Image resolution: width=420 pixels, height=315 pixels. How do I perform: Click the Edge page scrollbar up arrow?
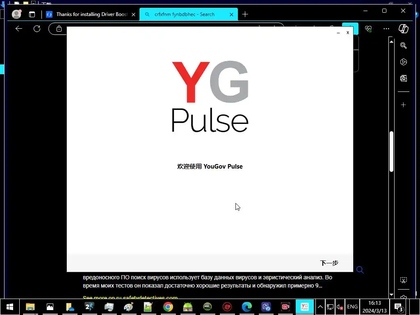391,42
